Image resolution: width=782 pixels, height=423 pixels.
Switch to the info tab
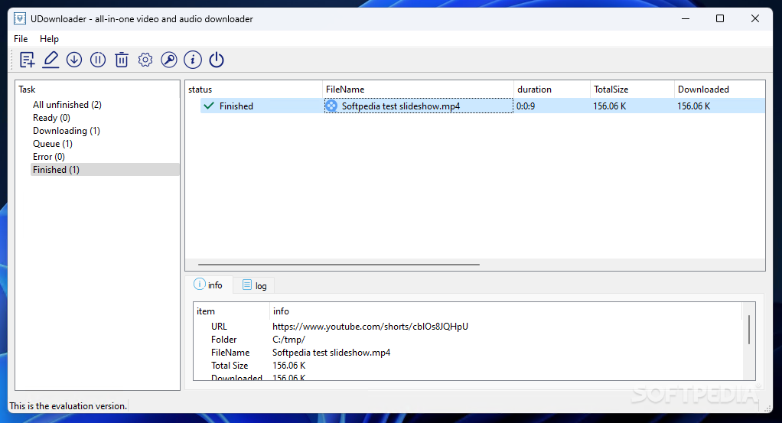pos(208,285)
